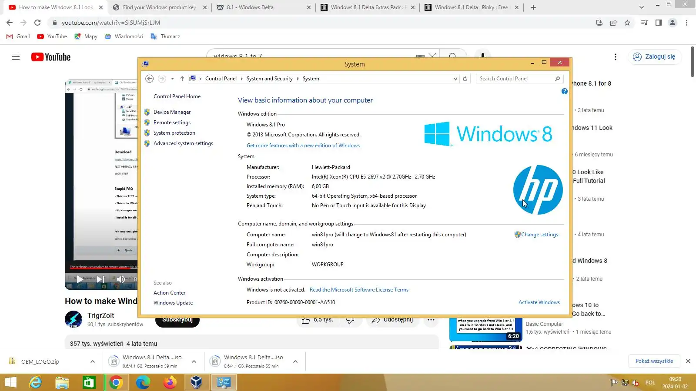The height and width of the screenshot is (391, 696).
Task: Skip to next video
Action: pyautogui.click(x=100, y=279)
